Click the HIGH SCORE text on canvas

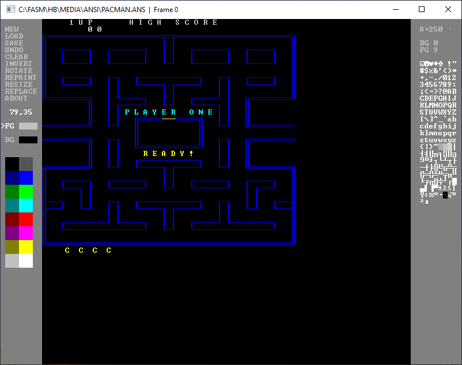pos(173,22)
